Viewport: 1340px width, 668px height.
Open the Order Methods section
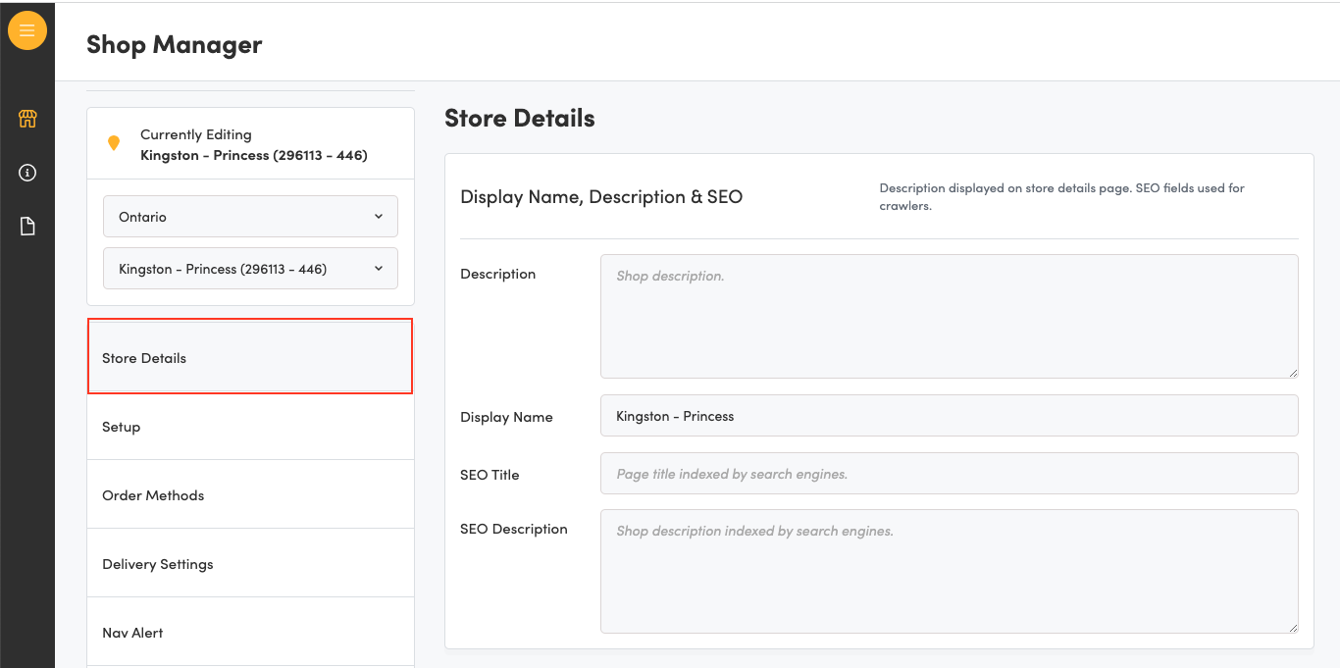[250, 495]
